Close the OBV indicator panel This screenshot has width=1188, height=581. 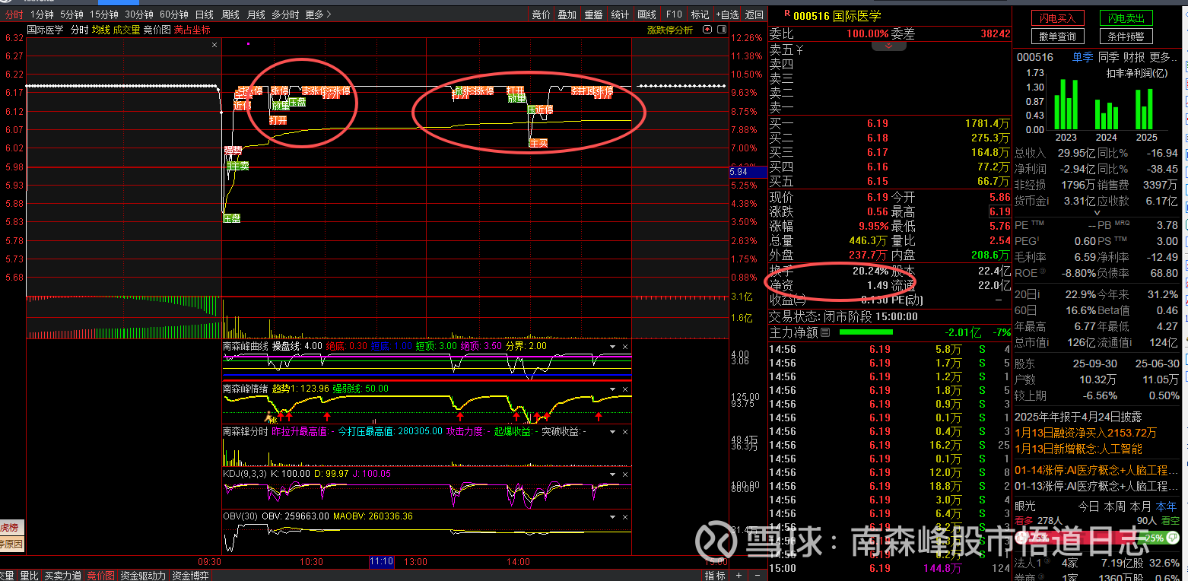626,516
